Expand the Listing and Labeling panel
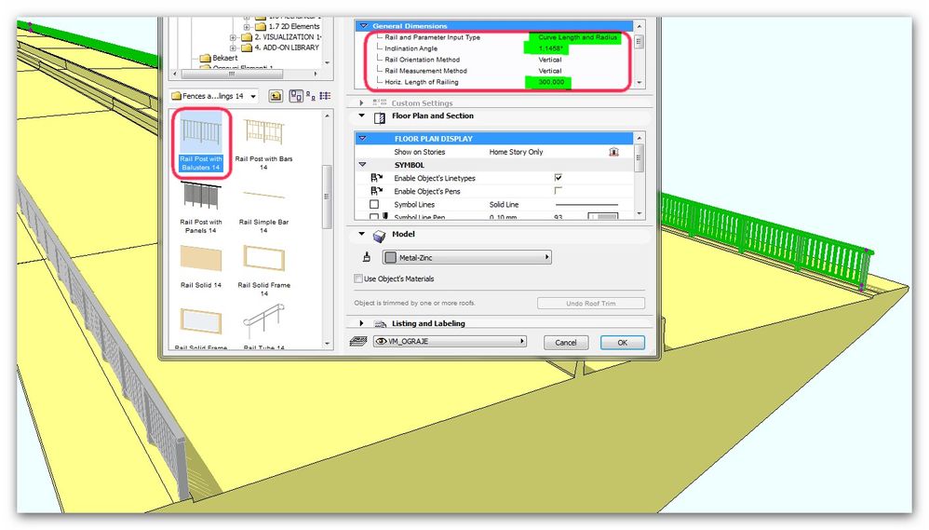The image size is (929, 530). tap(361, 324)
